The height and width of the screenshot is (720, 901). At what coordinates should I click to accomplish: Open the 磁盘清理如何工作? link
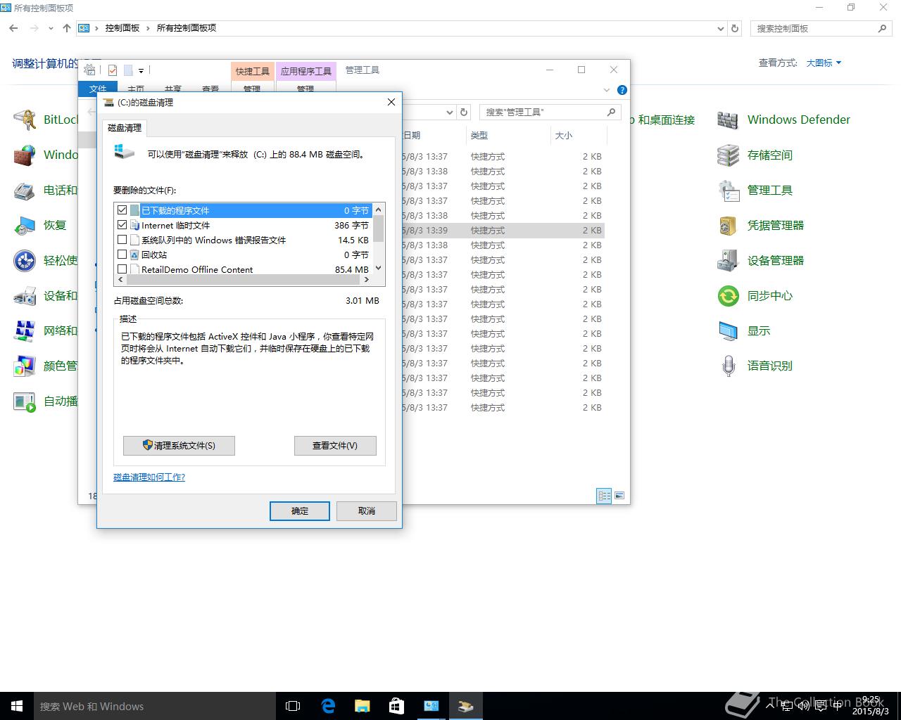149,477
